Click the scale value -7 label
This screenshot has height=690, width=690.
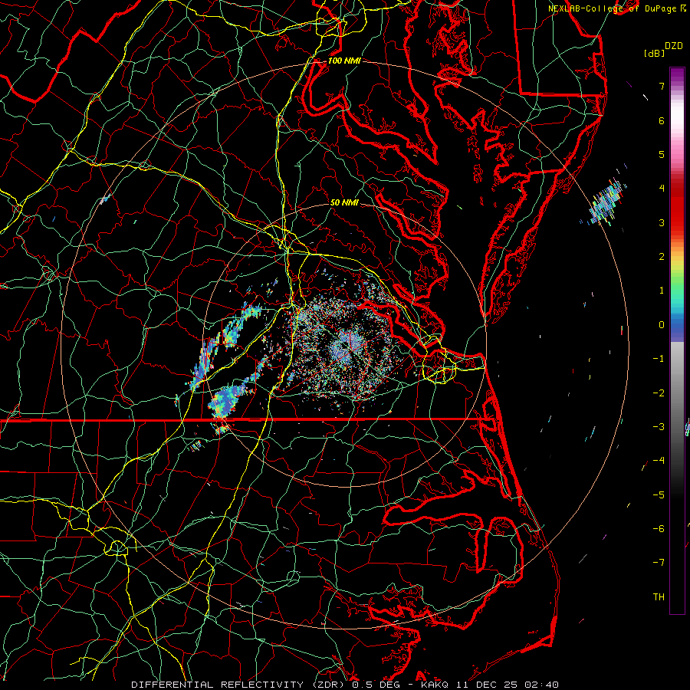[x=659, y=563]
